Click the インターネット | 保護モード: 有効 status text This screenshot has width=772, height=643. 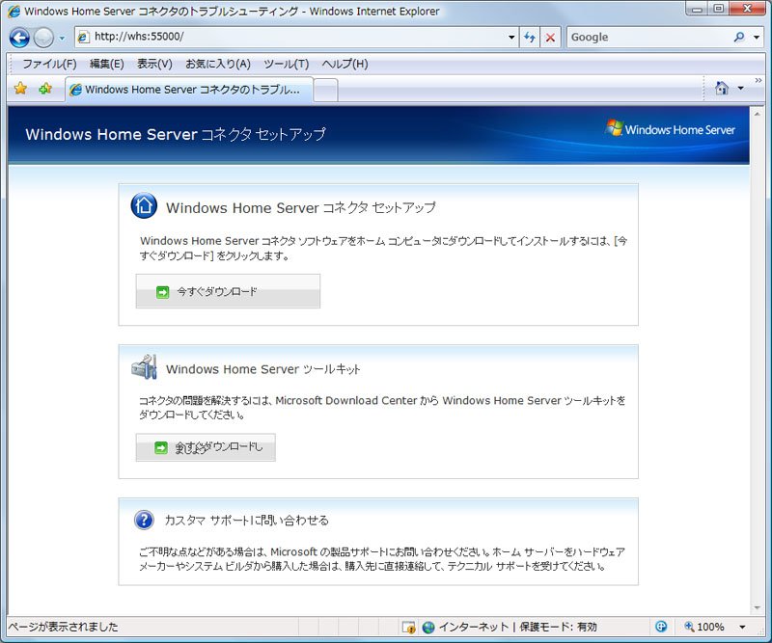point(517,627)
